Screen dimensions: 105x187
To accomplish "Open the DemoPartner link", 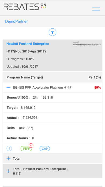I will tap(16, 21).
